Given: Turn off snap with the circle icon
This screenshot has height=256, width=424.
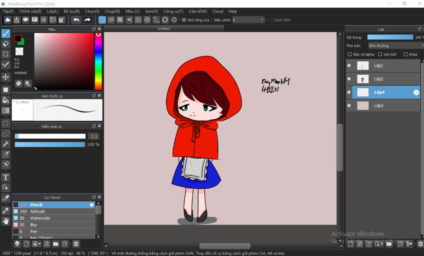Looking at the screenshot, I should pos(102,20).
